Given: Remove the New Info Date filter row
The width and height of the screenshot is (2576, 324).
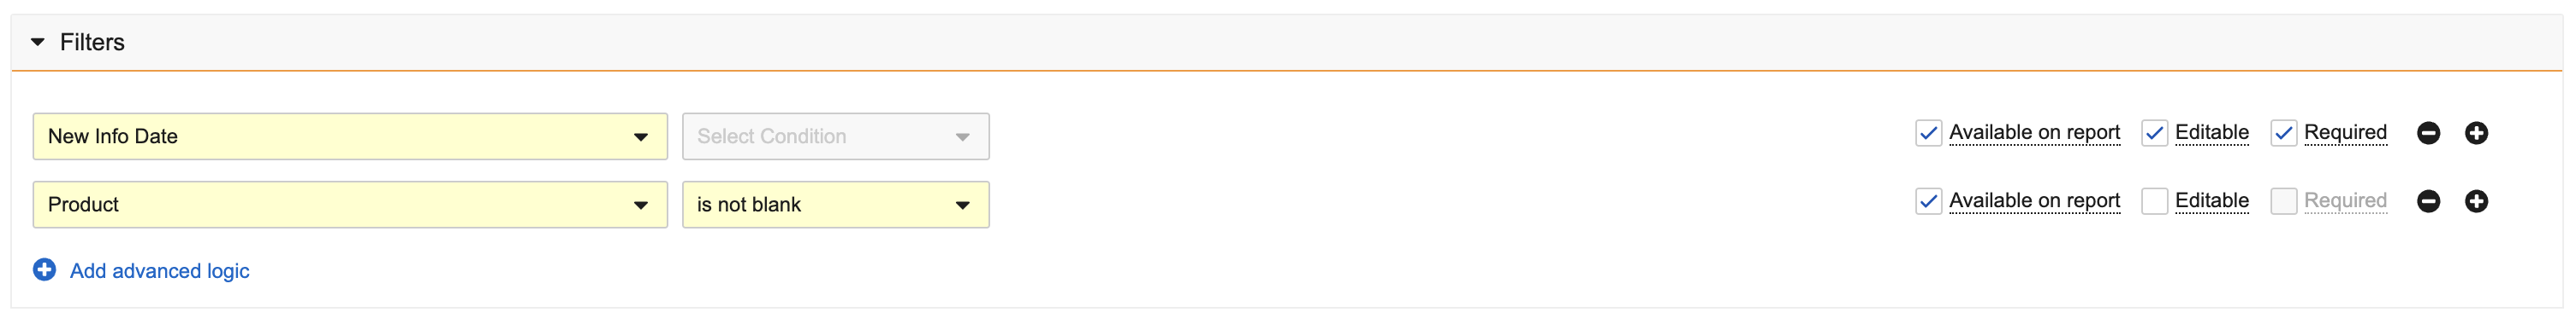Looking at the screenshot, I should (x=2428, y=133).
